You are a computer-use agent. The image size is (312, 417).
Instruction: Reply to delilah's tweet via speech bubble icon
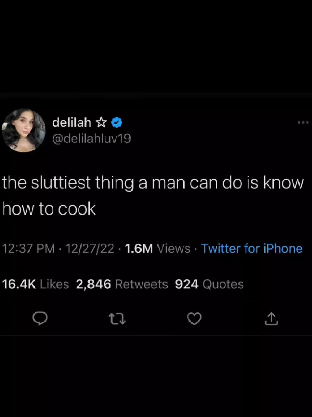pos(40,319)
